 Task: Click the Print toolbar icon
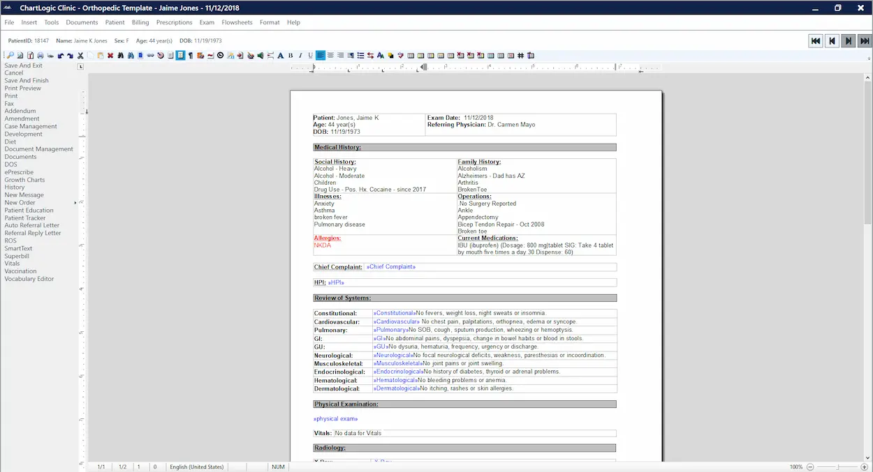(x=41, y=55)
